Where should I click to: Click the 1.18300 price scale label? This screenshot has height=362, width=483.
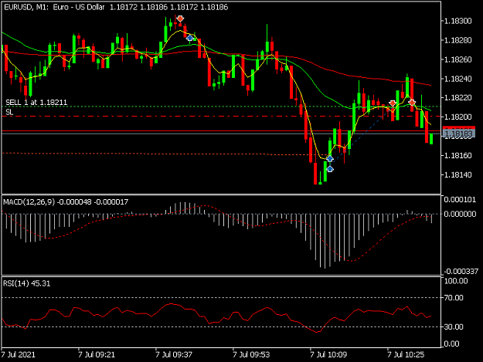(458, 21)
